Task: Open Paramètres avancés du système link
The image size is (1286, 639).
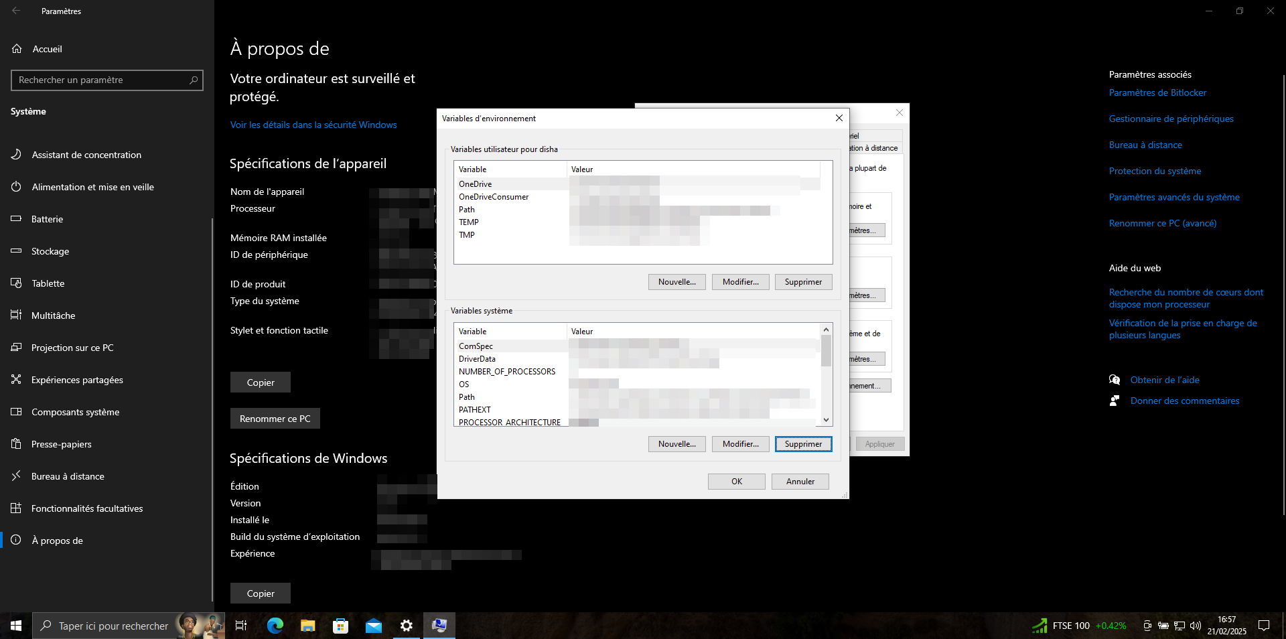Action: [1174, 197]
